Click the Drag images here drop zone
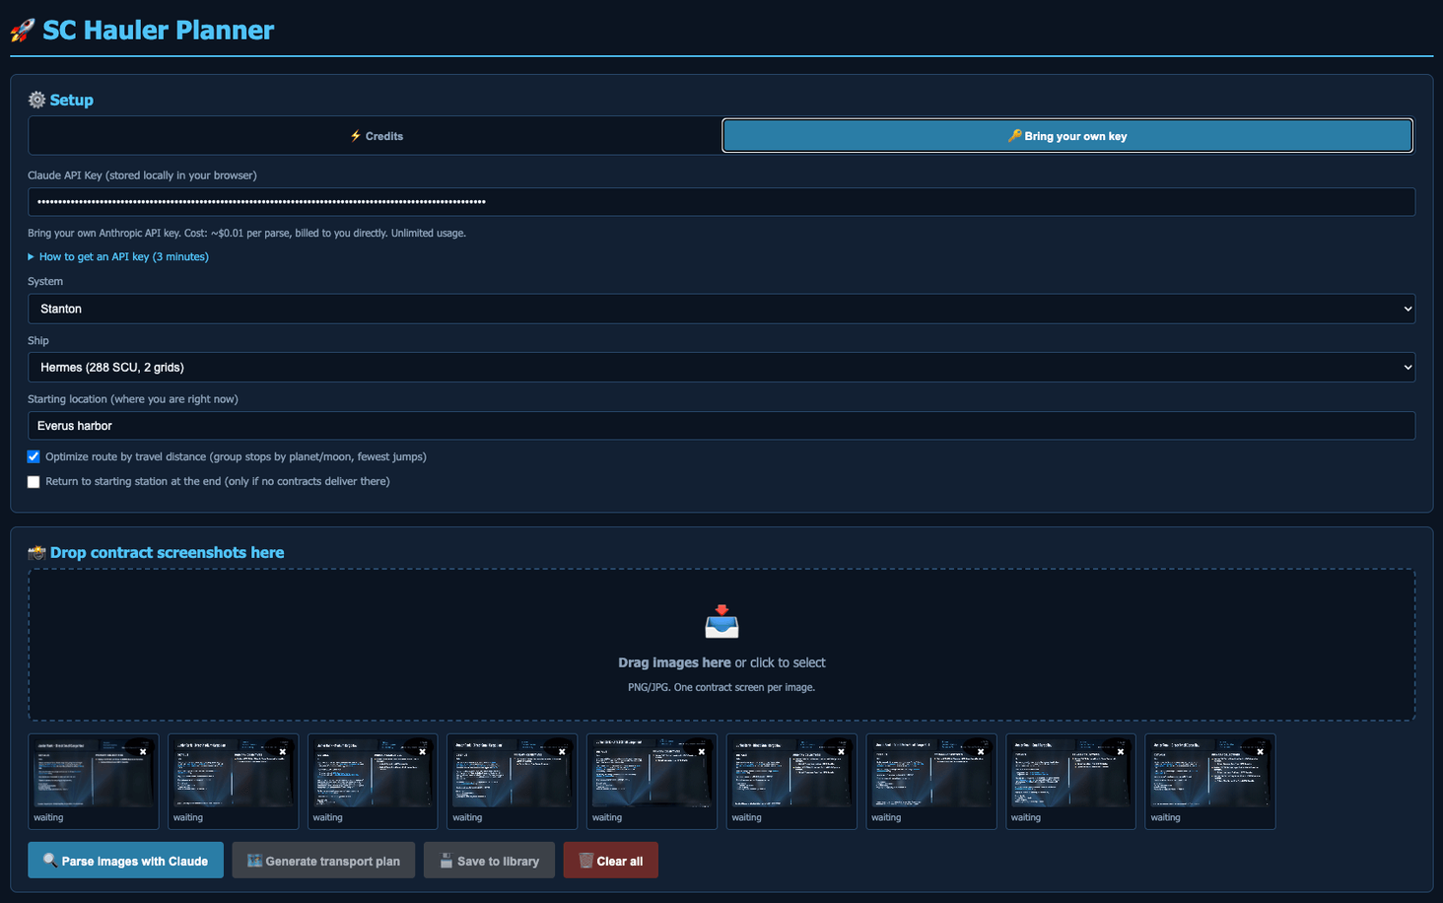 pos(721,645)
